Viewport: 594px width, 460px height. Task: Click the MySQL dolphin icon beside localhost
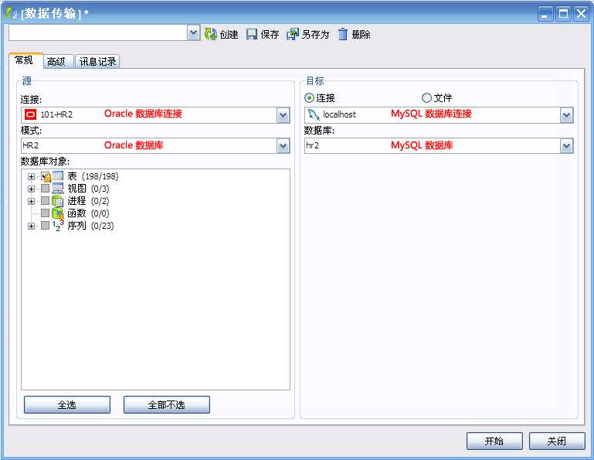point(314,114)
